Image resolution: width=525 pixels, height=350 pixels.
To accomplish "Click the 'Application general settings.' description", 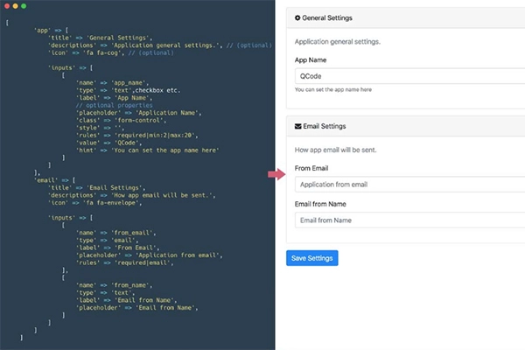I will pos(338,42).
